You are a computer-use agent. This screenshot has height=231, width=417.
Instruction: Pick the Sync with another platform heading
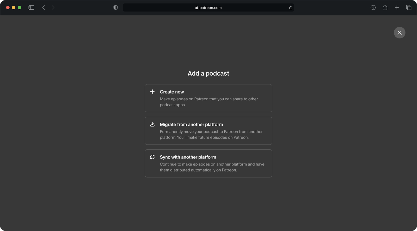[188, 157]
